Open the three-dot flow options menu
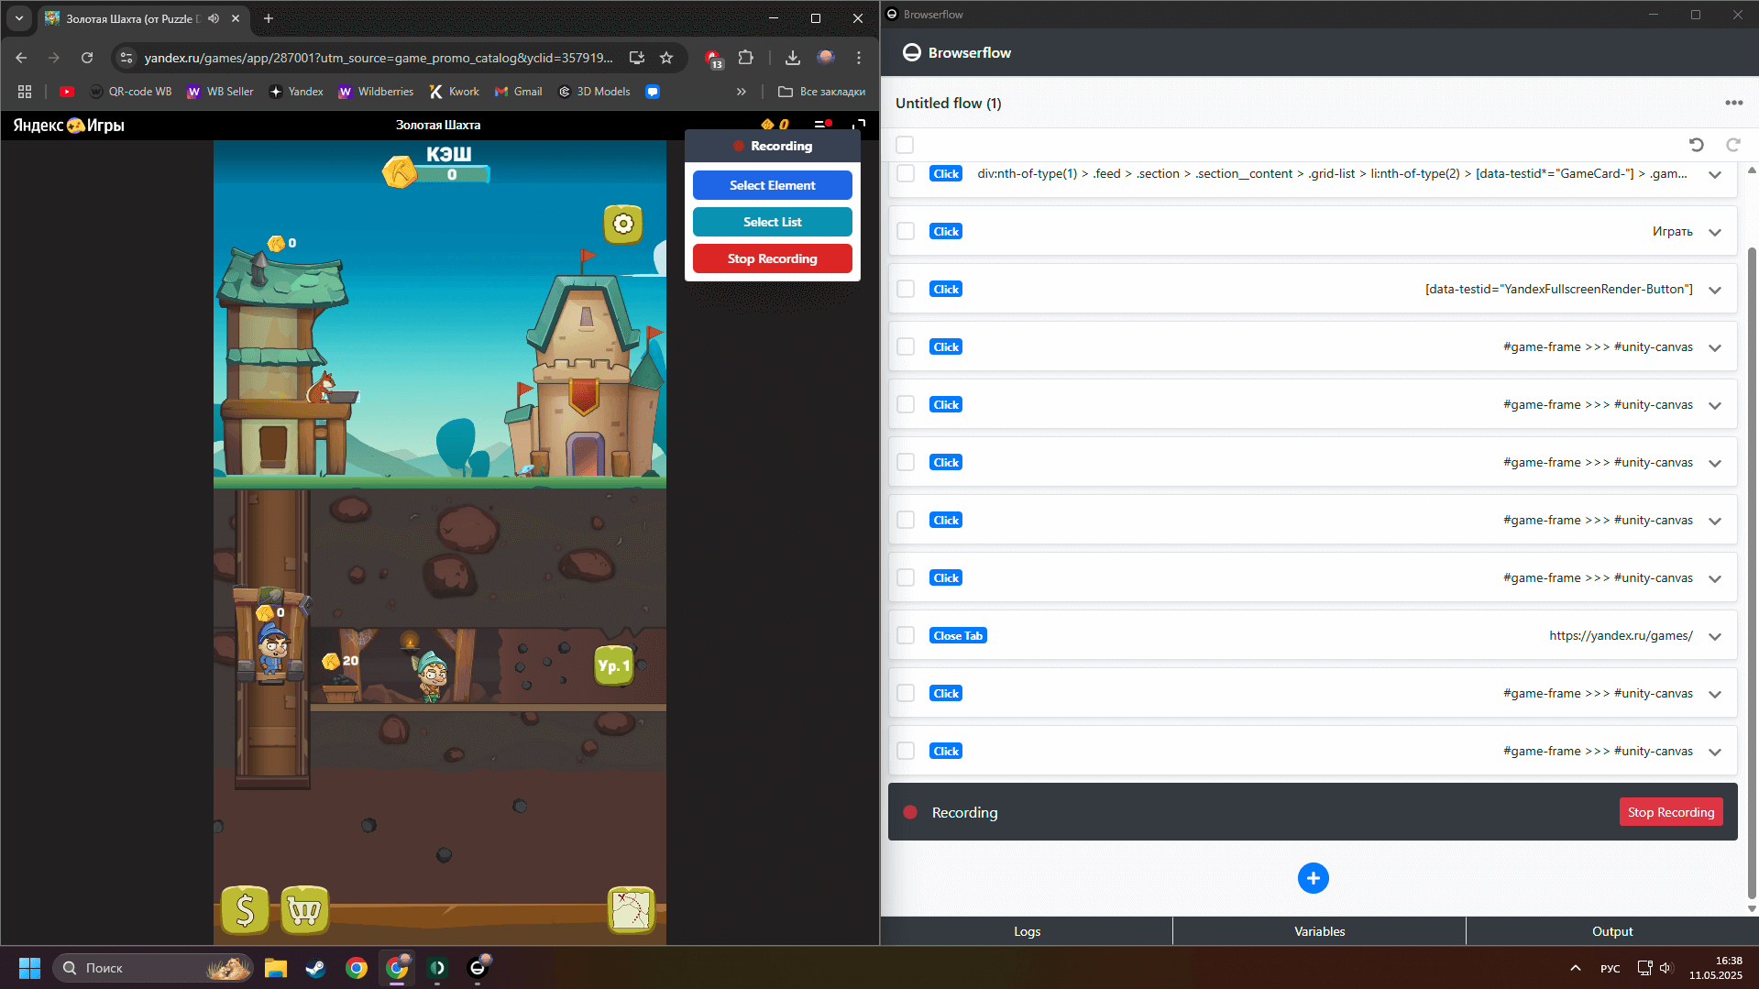The image size is (1759, 989). click(x=1733, y=103)
